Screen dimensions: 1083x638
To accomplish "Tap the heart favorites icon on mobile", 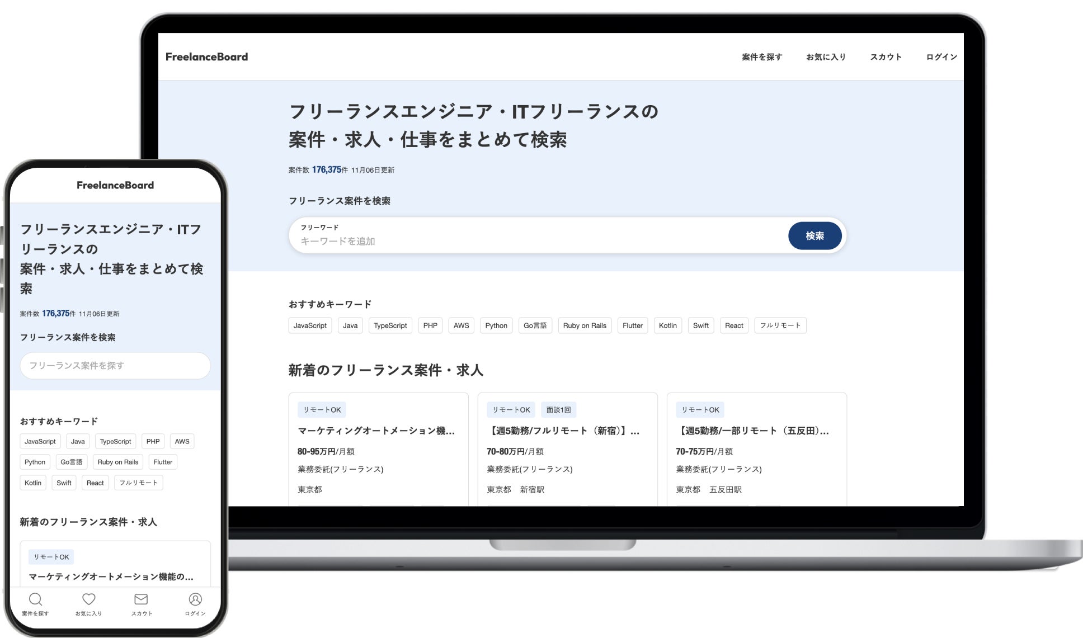I will point(88,600).
